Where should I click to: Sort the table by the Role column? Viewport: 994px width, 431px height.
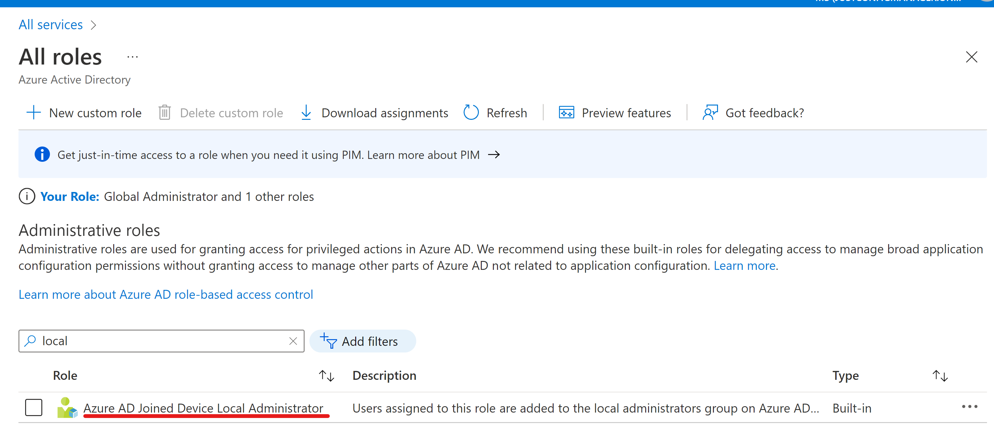tap(326, 375)
